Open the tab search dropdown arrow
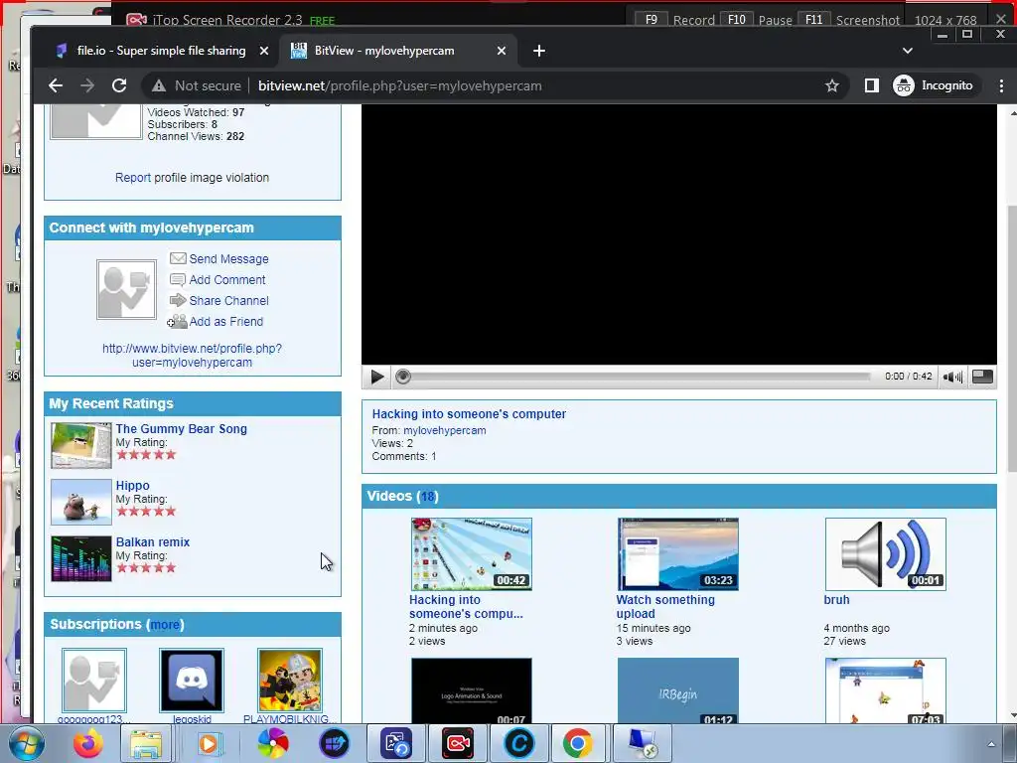1017x763 pixels. point(908,51)
